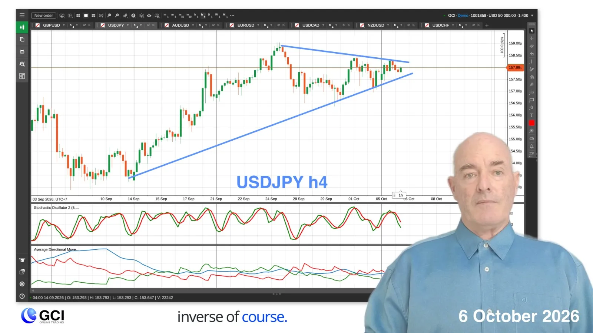Expand the USDJPY symbol dropdown arrow
This screenshot has height=333, width=593.
coord(128,25)
